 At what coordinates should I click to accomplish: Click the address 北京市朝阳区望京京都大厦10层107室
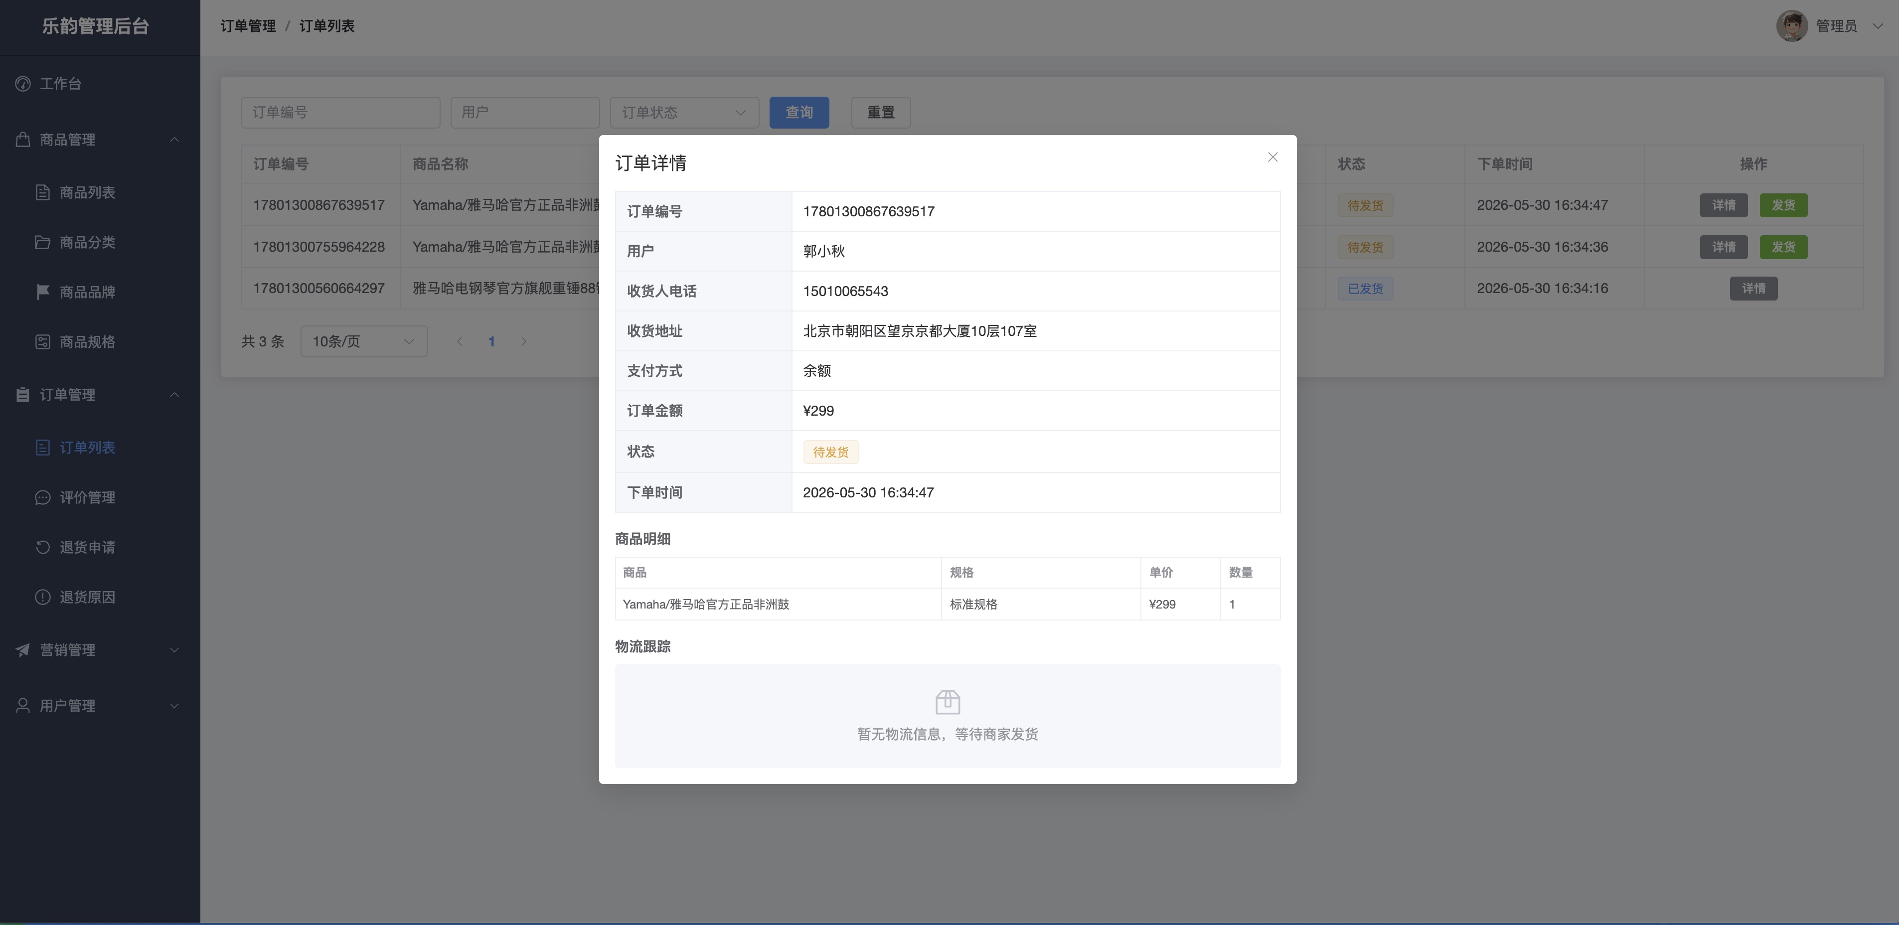tap(919, 331)
